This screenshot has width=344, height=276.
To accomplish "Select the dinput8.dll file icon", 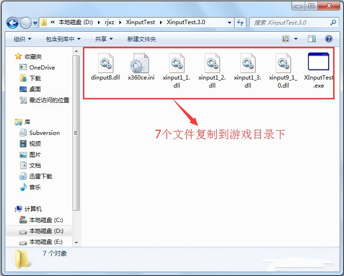I will point(106,63).
